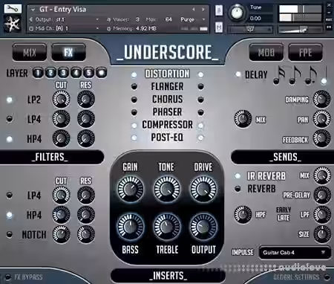Enable the Chorus left LED
334x284 pixels.
(134, 100)
